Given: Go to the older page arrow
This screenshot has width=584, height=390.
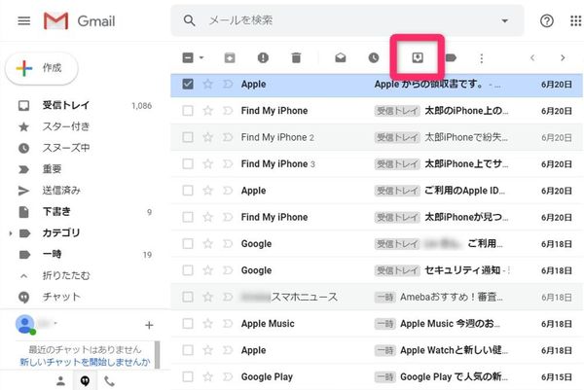Looking at the screenshot, I should pos(563,57).
